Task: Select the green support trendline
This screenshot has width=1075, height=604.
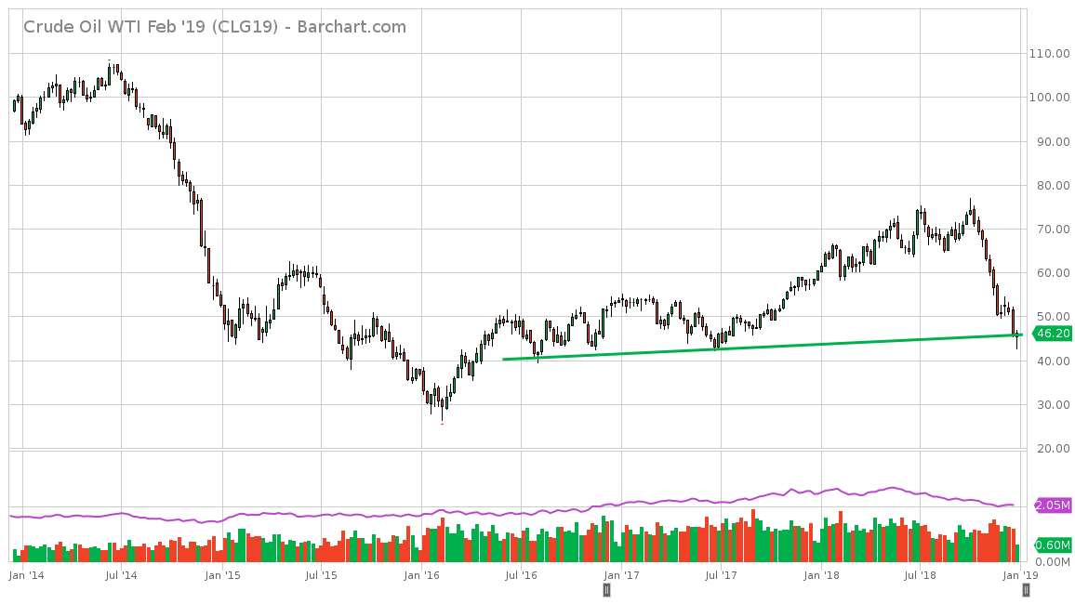Action: 744,347
